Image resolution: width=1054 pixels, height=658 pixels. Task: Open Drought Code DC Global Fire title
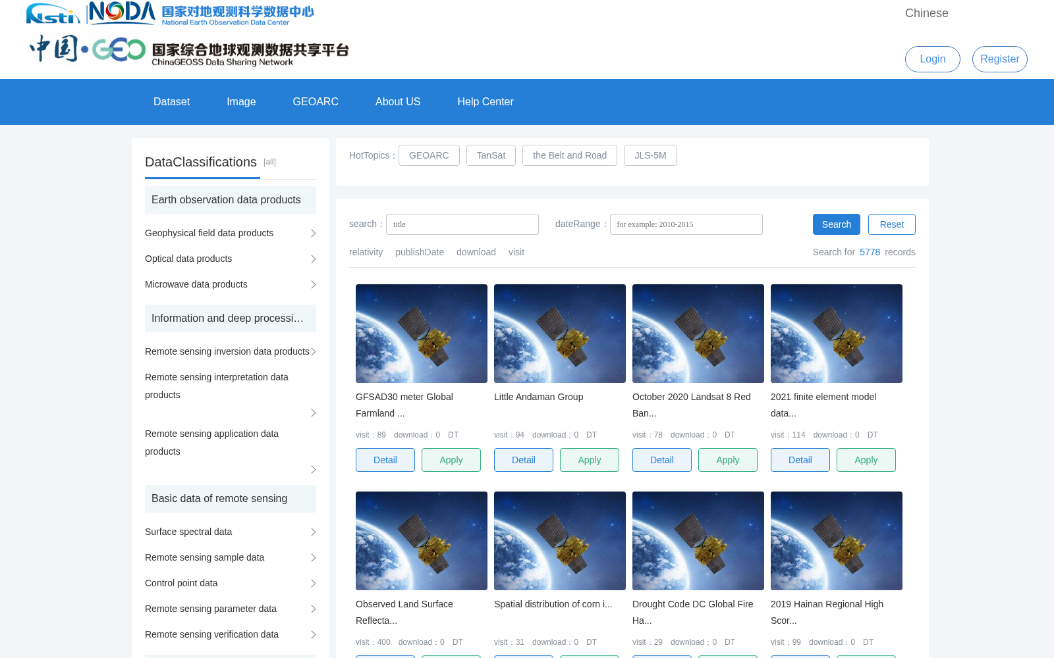[x=693, y=612]
